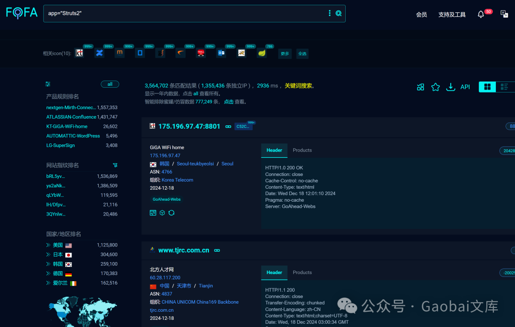Filter by LG-SuperSign product
Image resolution: width=515 pixels, height=327 pixels.
61,145
